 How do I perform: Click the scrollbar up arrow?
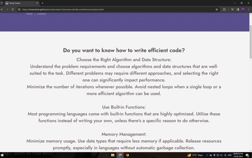click(250, 14)
